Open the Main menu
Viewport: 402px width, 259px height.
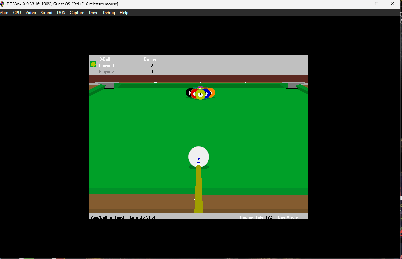coord(4,13)
